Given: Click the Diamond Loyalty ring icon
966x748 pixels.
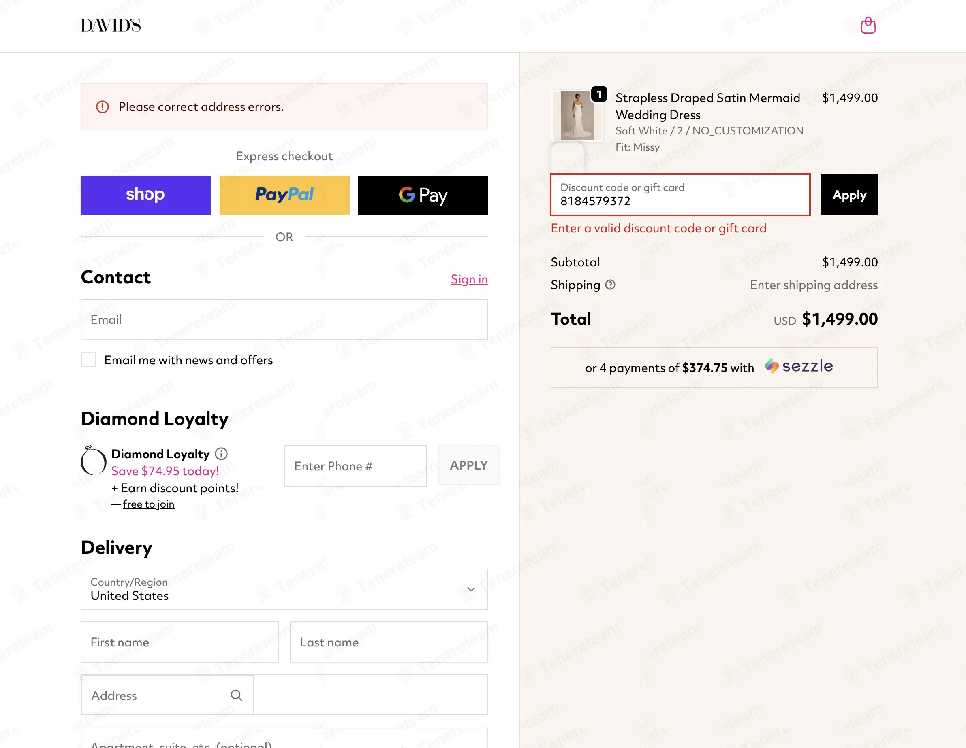Looking at the screenshot, I should pyautogui.click(x=93, y=461).
